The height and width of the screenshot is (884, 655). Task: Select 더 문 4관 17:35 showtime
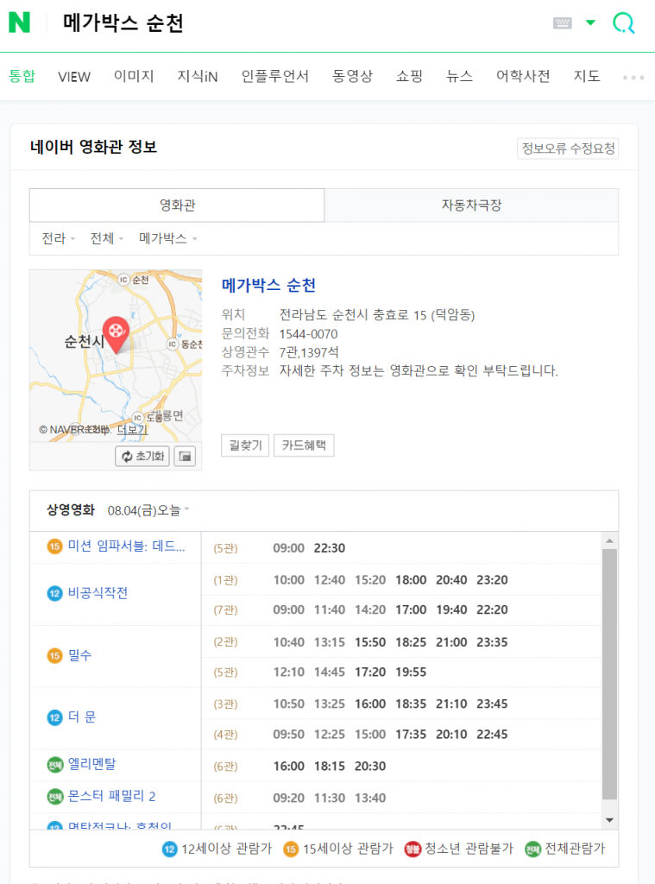click(411, 735)
